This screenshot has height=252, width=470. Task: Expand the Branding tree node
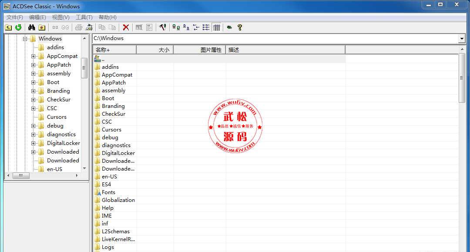(33, 91)
